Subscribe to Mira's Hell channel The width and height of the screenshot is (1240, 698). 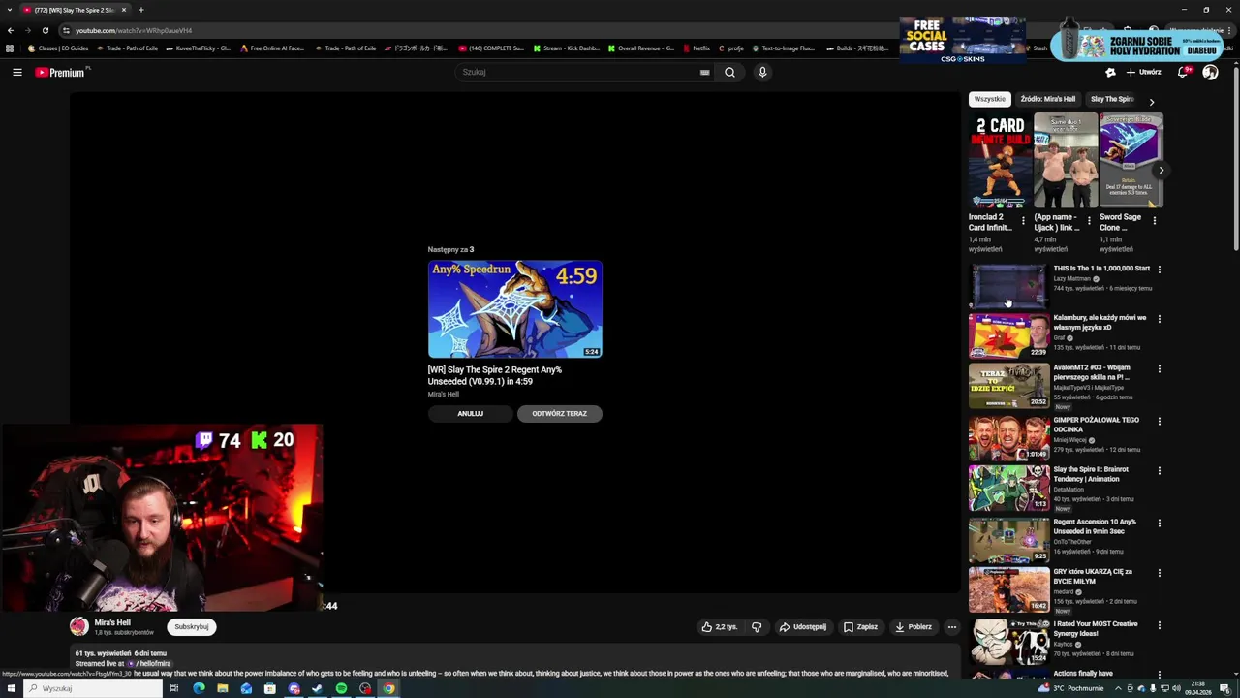(191, 627)
